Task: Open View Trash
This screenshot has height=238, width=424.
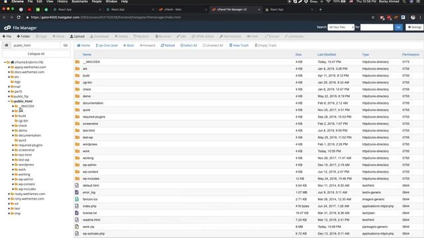Action: [x=239, y=46]
